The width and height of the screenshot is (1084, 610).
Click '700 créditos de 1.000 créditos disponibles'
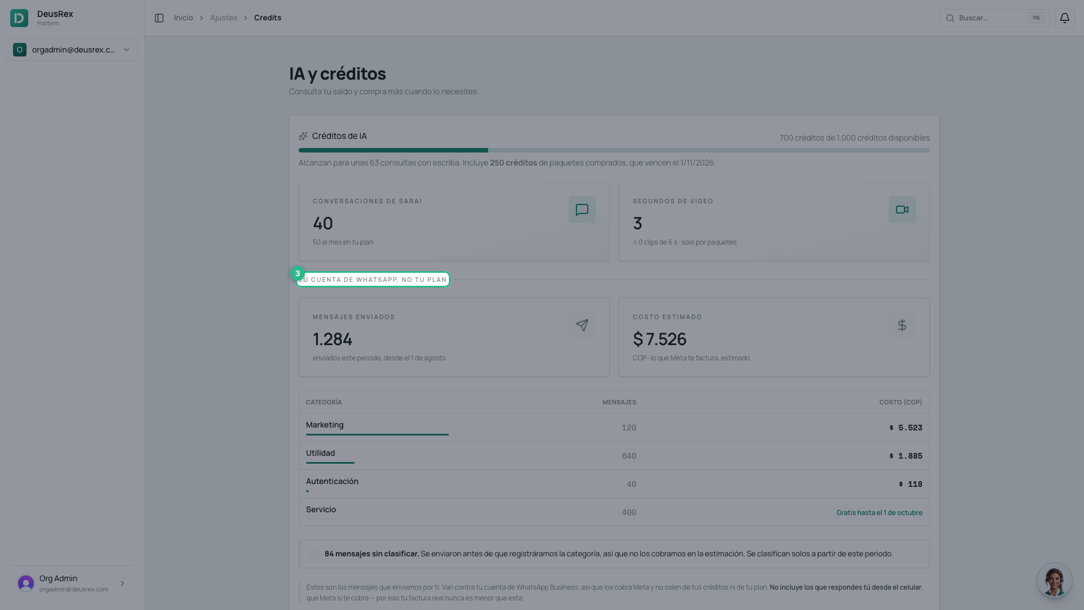click(x=854, y=138)
